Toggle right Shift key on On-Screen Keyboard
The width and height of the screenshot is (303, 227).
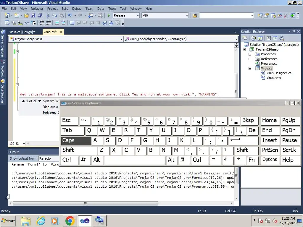coord(246,150)
